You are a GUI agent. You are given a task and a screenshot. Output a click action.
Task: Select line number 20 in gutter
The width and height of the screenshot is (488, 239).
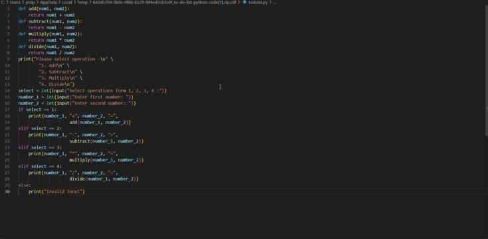(x=7, y=128)
